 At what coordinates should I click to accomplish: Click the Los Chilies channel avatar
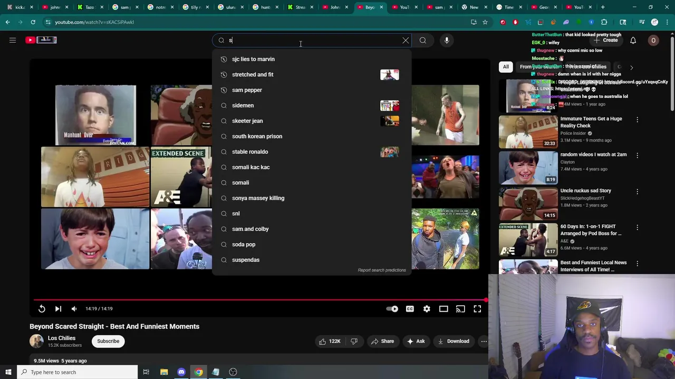pos(36,341)
